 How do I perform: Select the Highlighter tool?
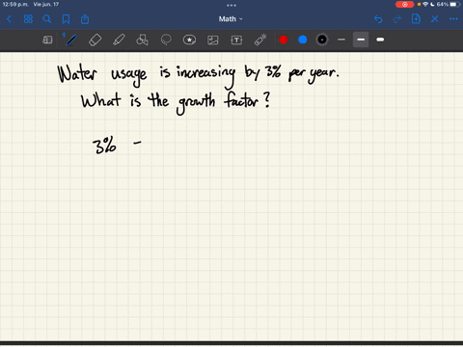[x=119, y=40]
